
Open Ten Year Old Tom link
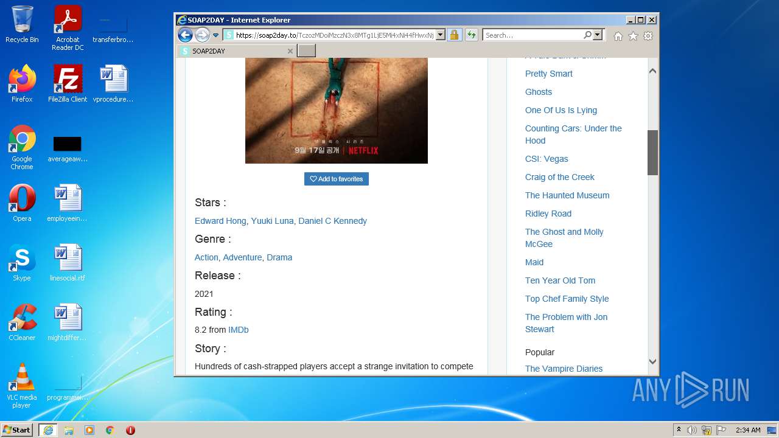[x=560, y=280]
